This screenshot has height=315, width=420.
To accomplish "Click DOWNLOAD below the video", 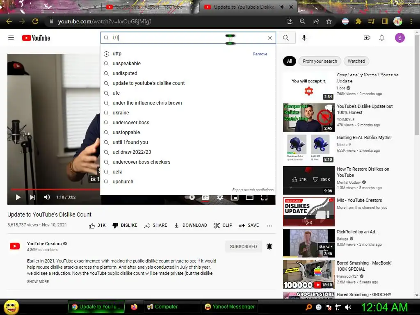I will click(x=190, y=226).
